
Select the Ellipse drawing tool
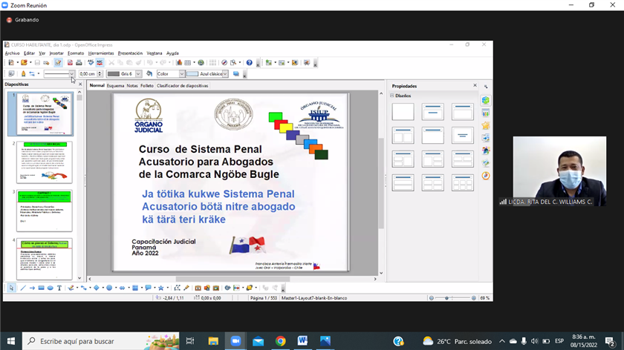pyautogui.click(x=51, y=288)
